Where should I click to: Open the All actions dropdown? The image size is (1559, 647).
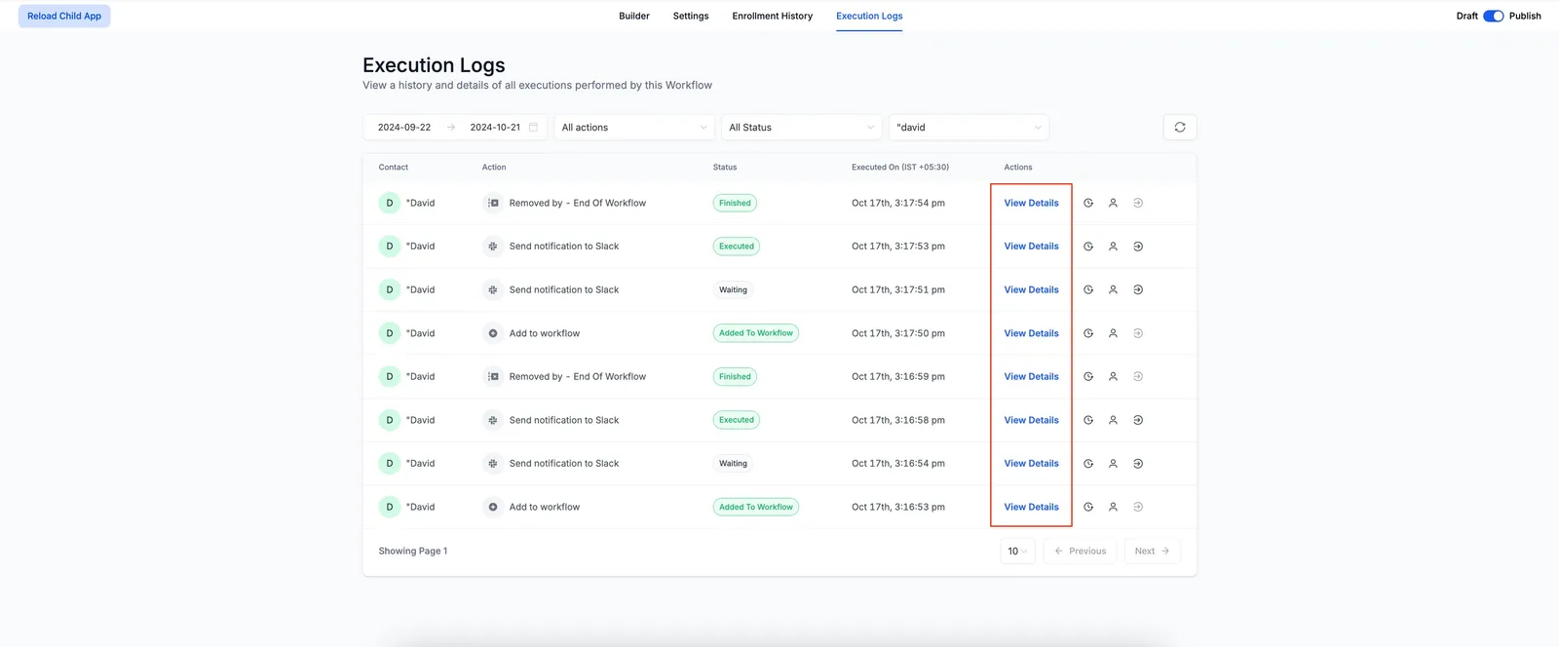635,128
